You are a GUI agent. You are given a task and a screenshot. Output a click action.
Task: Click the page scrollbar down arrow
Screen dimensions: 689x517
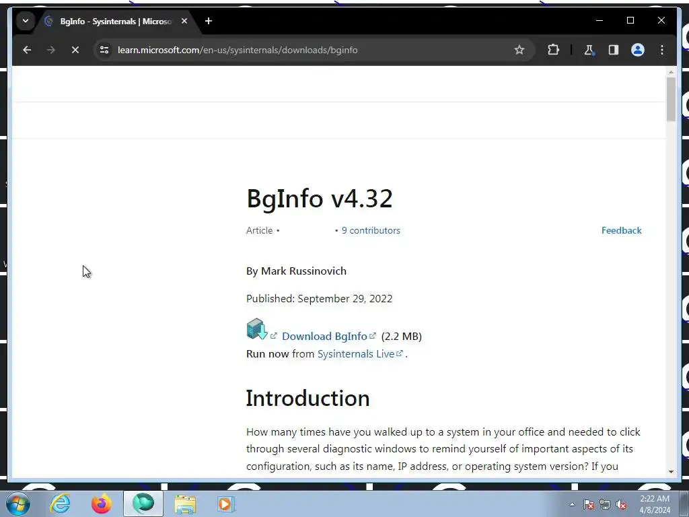[671, 472]
